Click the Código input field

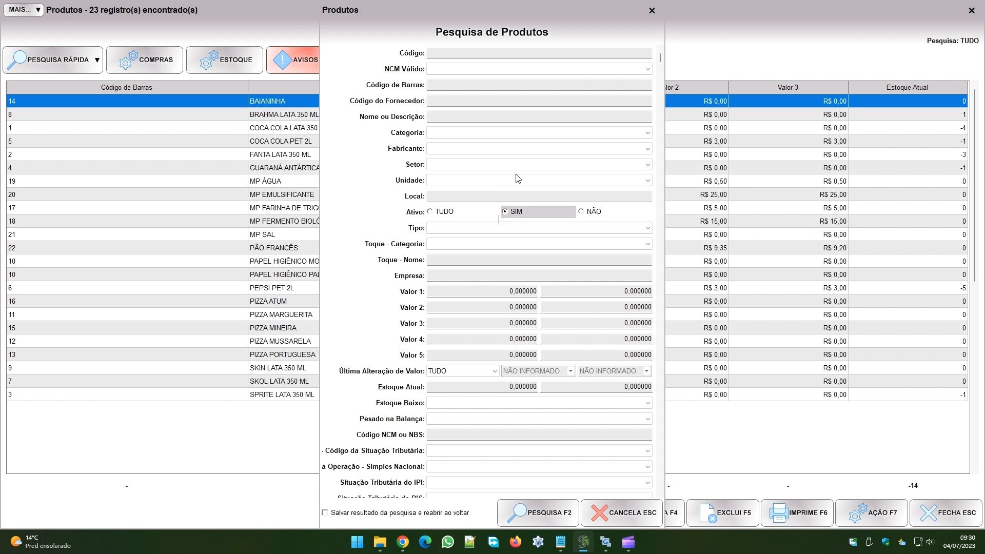pos(539,53)
